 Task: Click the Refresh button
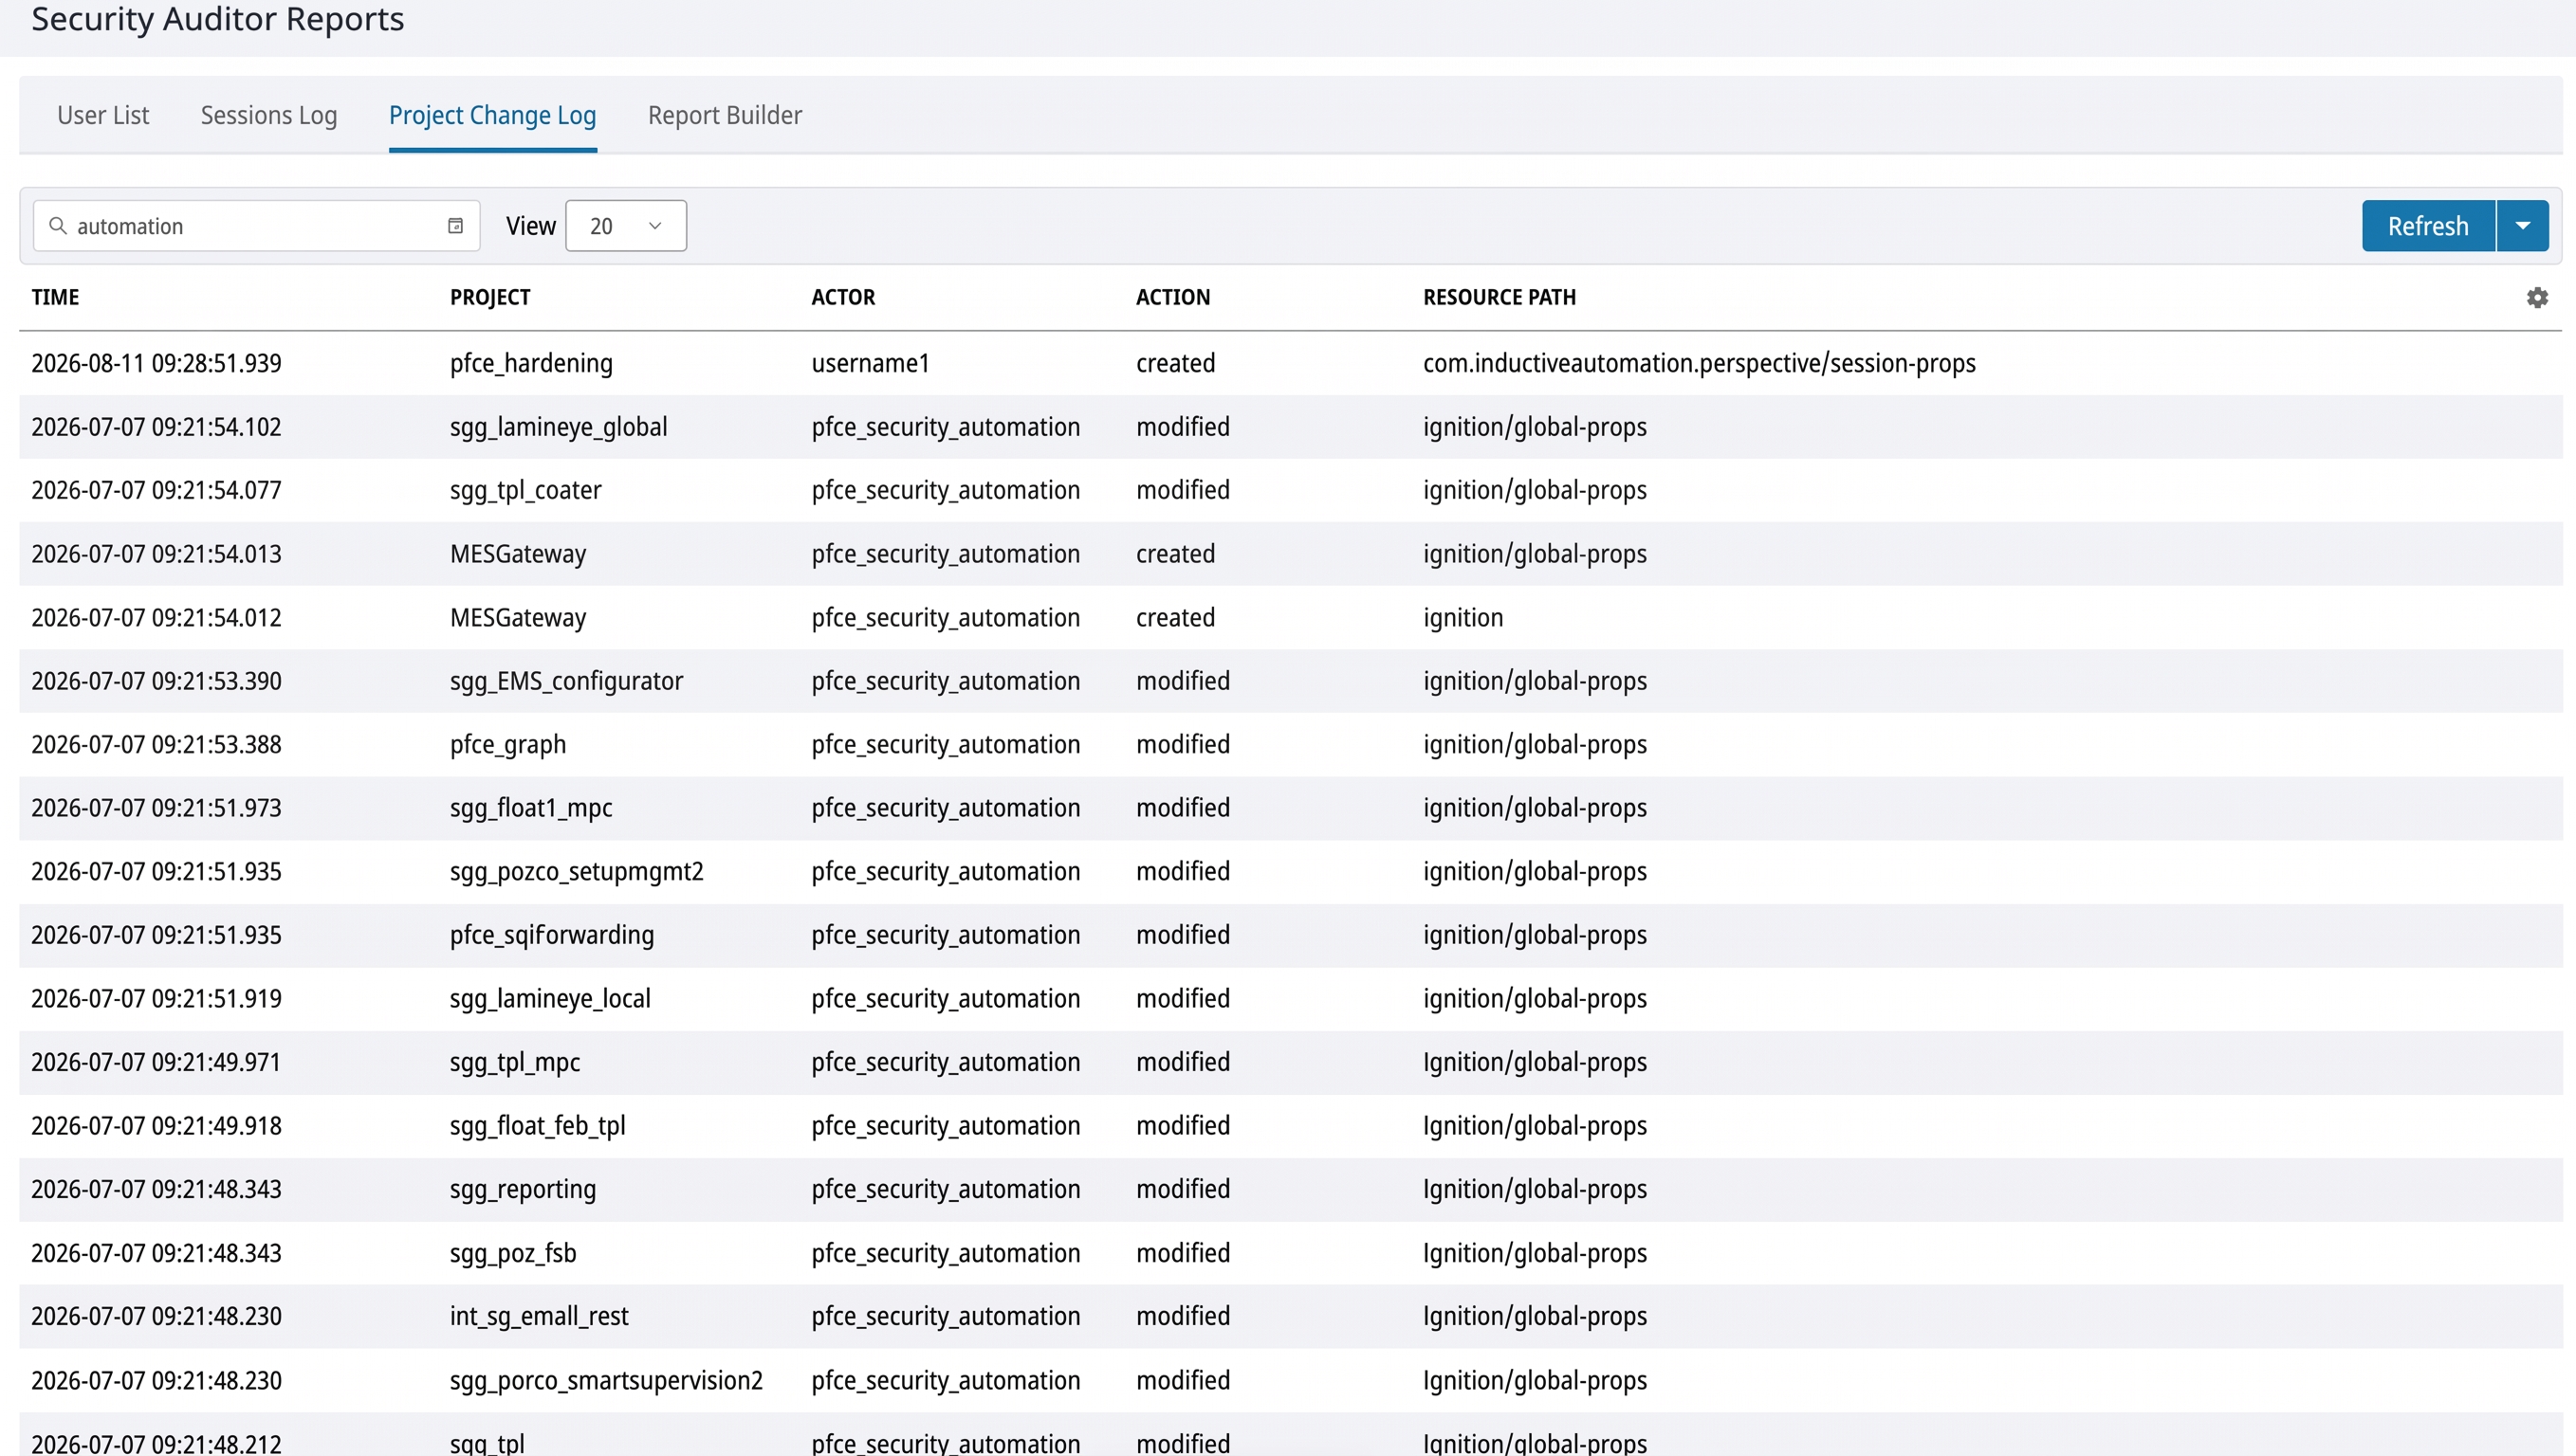[x=2428, y=226]
